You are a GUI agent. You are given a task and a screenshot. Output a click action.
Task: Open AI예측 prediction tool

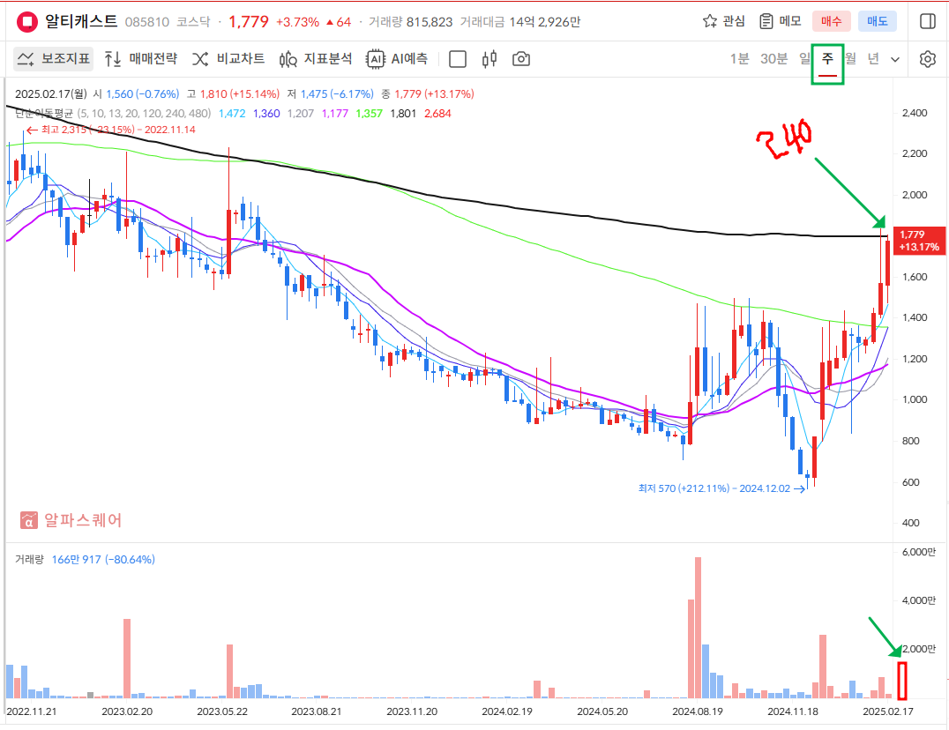tap(397, 59)
